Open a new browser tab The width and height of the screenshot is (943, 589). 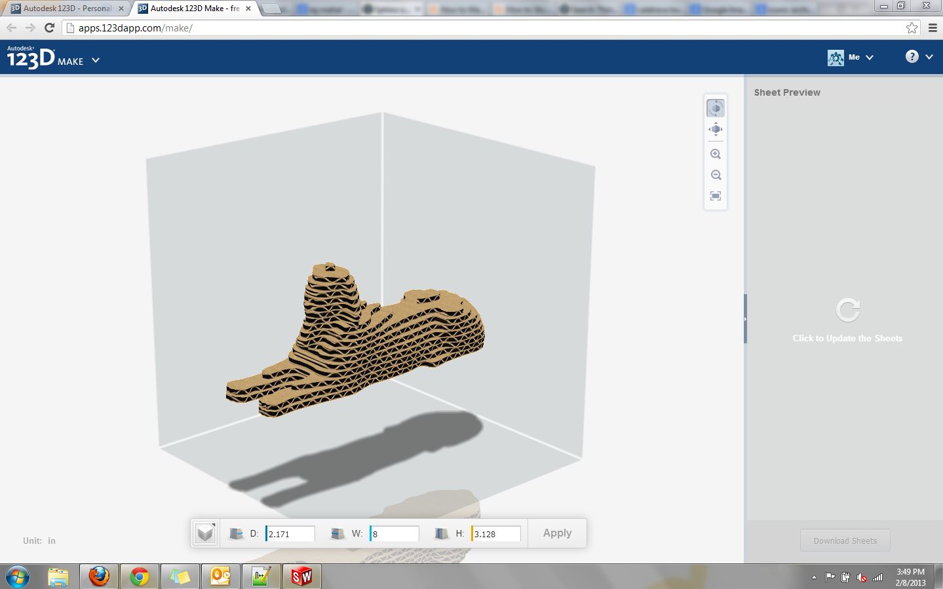click(271, 9)
